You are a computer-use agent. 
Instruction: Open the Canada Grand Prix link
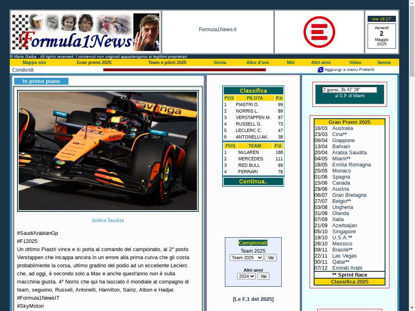341,183
